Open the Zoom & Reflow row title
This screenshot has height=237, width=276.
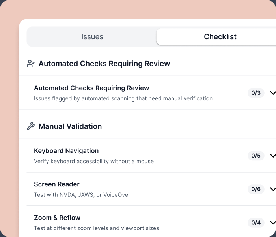click(57, 218)
